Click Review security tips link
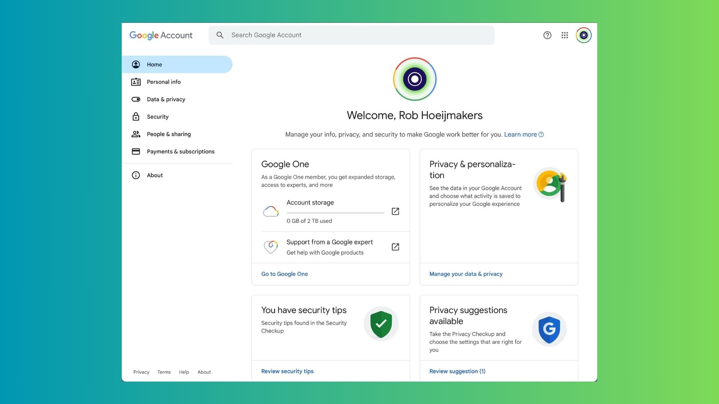Screen dimensions: 719x404 [x=287, y=371]
